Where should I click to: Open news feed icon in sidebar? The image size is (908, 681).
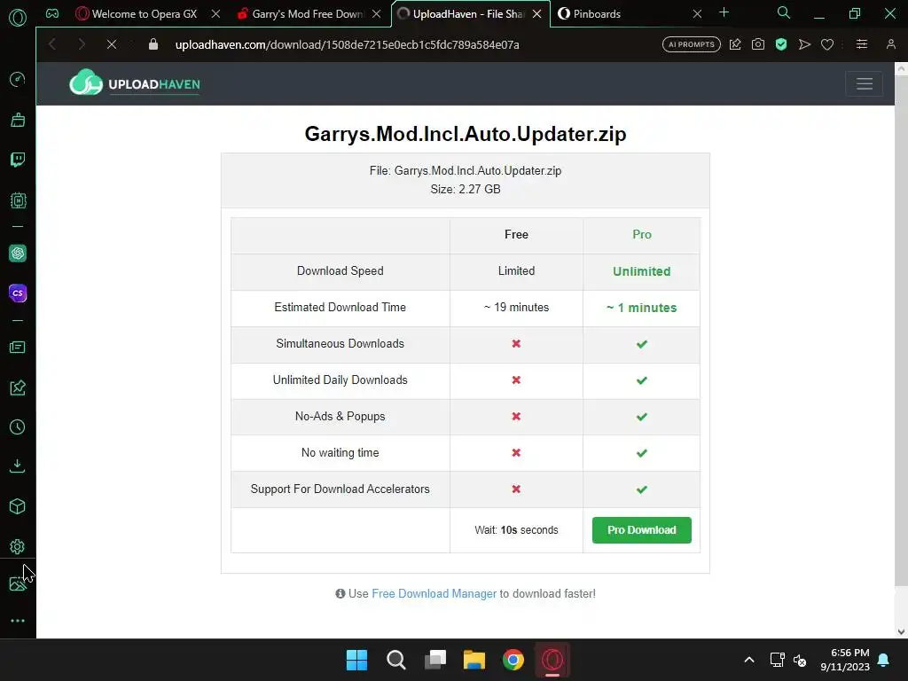coord(18,347)
